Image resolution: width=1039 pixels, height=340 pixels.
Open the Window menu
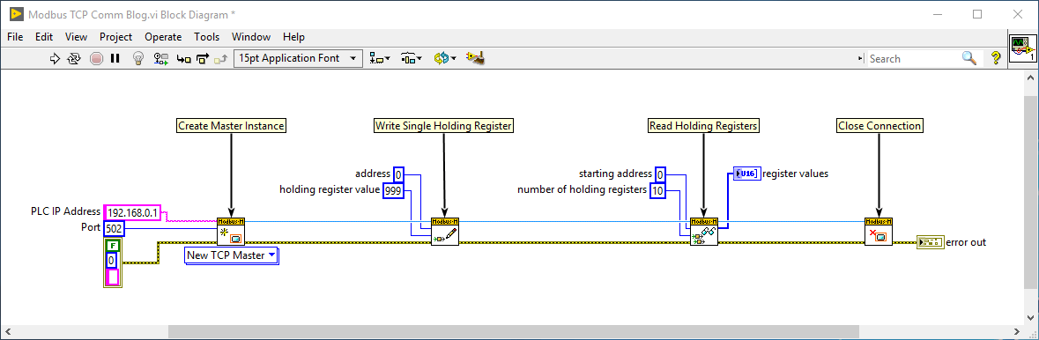[251, 37]
